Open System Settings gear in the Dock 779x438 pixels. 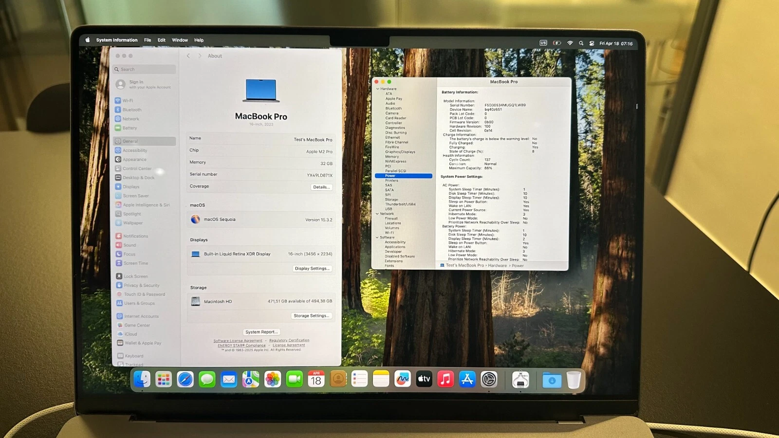[x=489, y=379]
